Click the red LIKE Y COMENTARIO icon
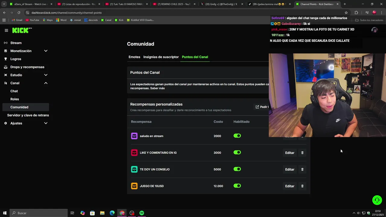The width and height of the screenshot is (386, 217). point(134,153)
